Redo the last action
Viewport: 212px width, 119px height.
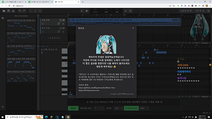(24, 11)
